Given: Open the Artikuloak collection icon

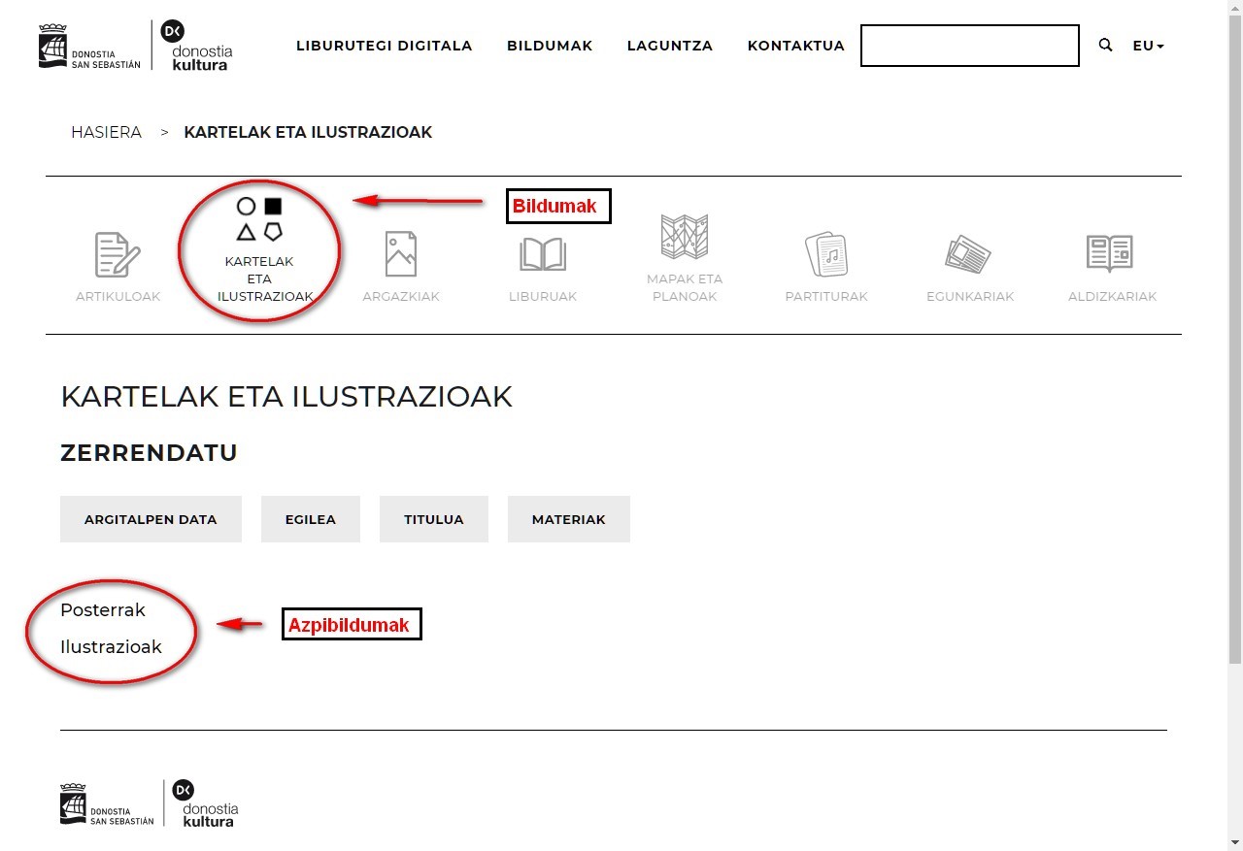Looking at the screenshot, I should coord(118,255).
